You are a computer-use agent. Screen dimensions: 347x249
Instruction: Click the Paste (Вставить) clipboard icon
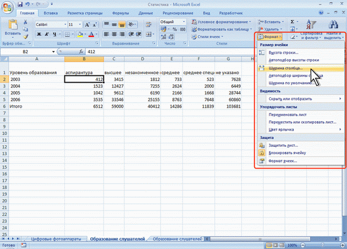[13, 25]
